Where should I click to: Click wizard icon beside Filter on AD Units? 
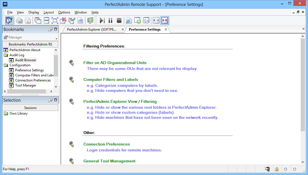point(72,63)
